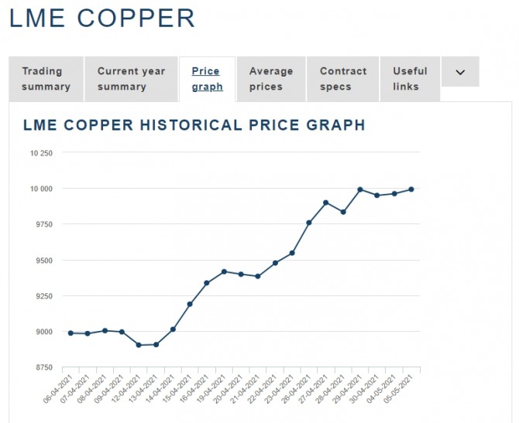The width and height of the screenshot is (519, 423).
Task: Click the 19-04-2021 data point
Action: (224, 271)
